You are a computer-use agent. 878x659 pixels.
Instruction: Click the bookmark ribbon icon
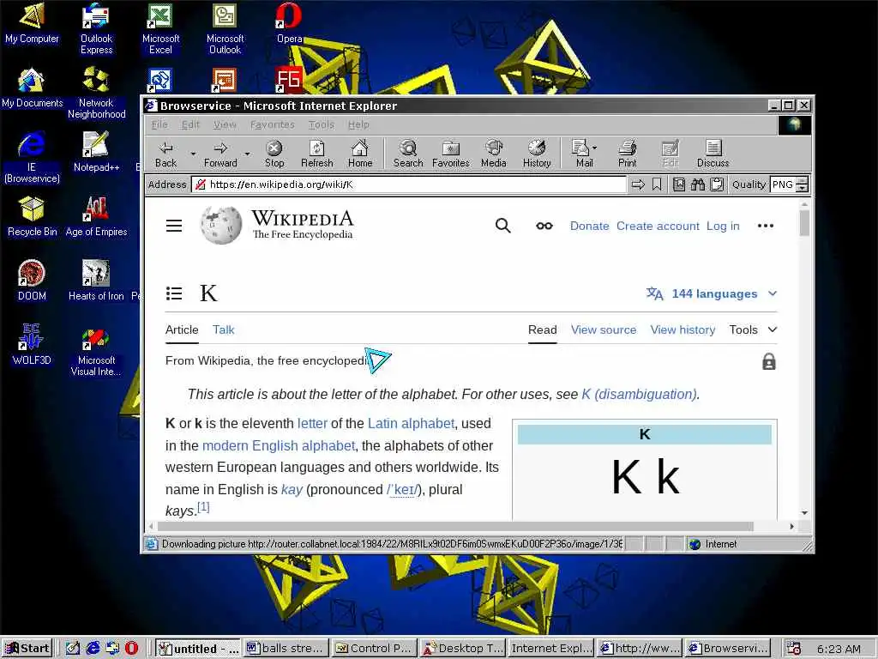657,184
